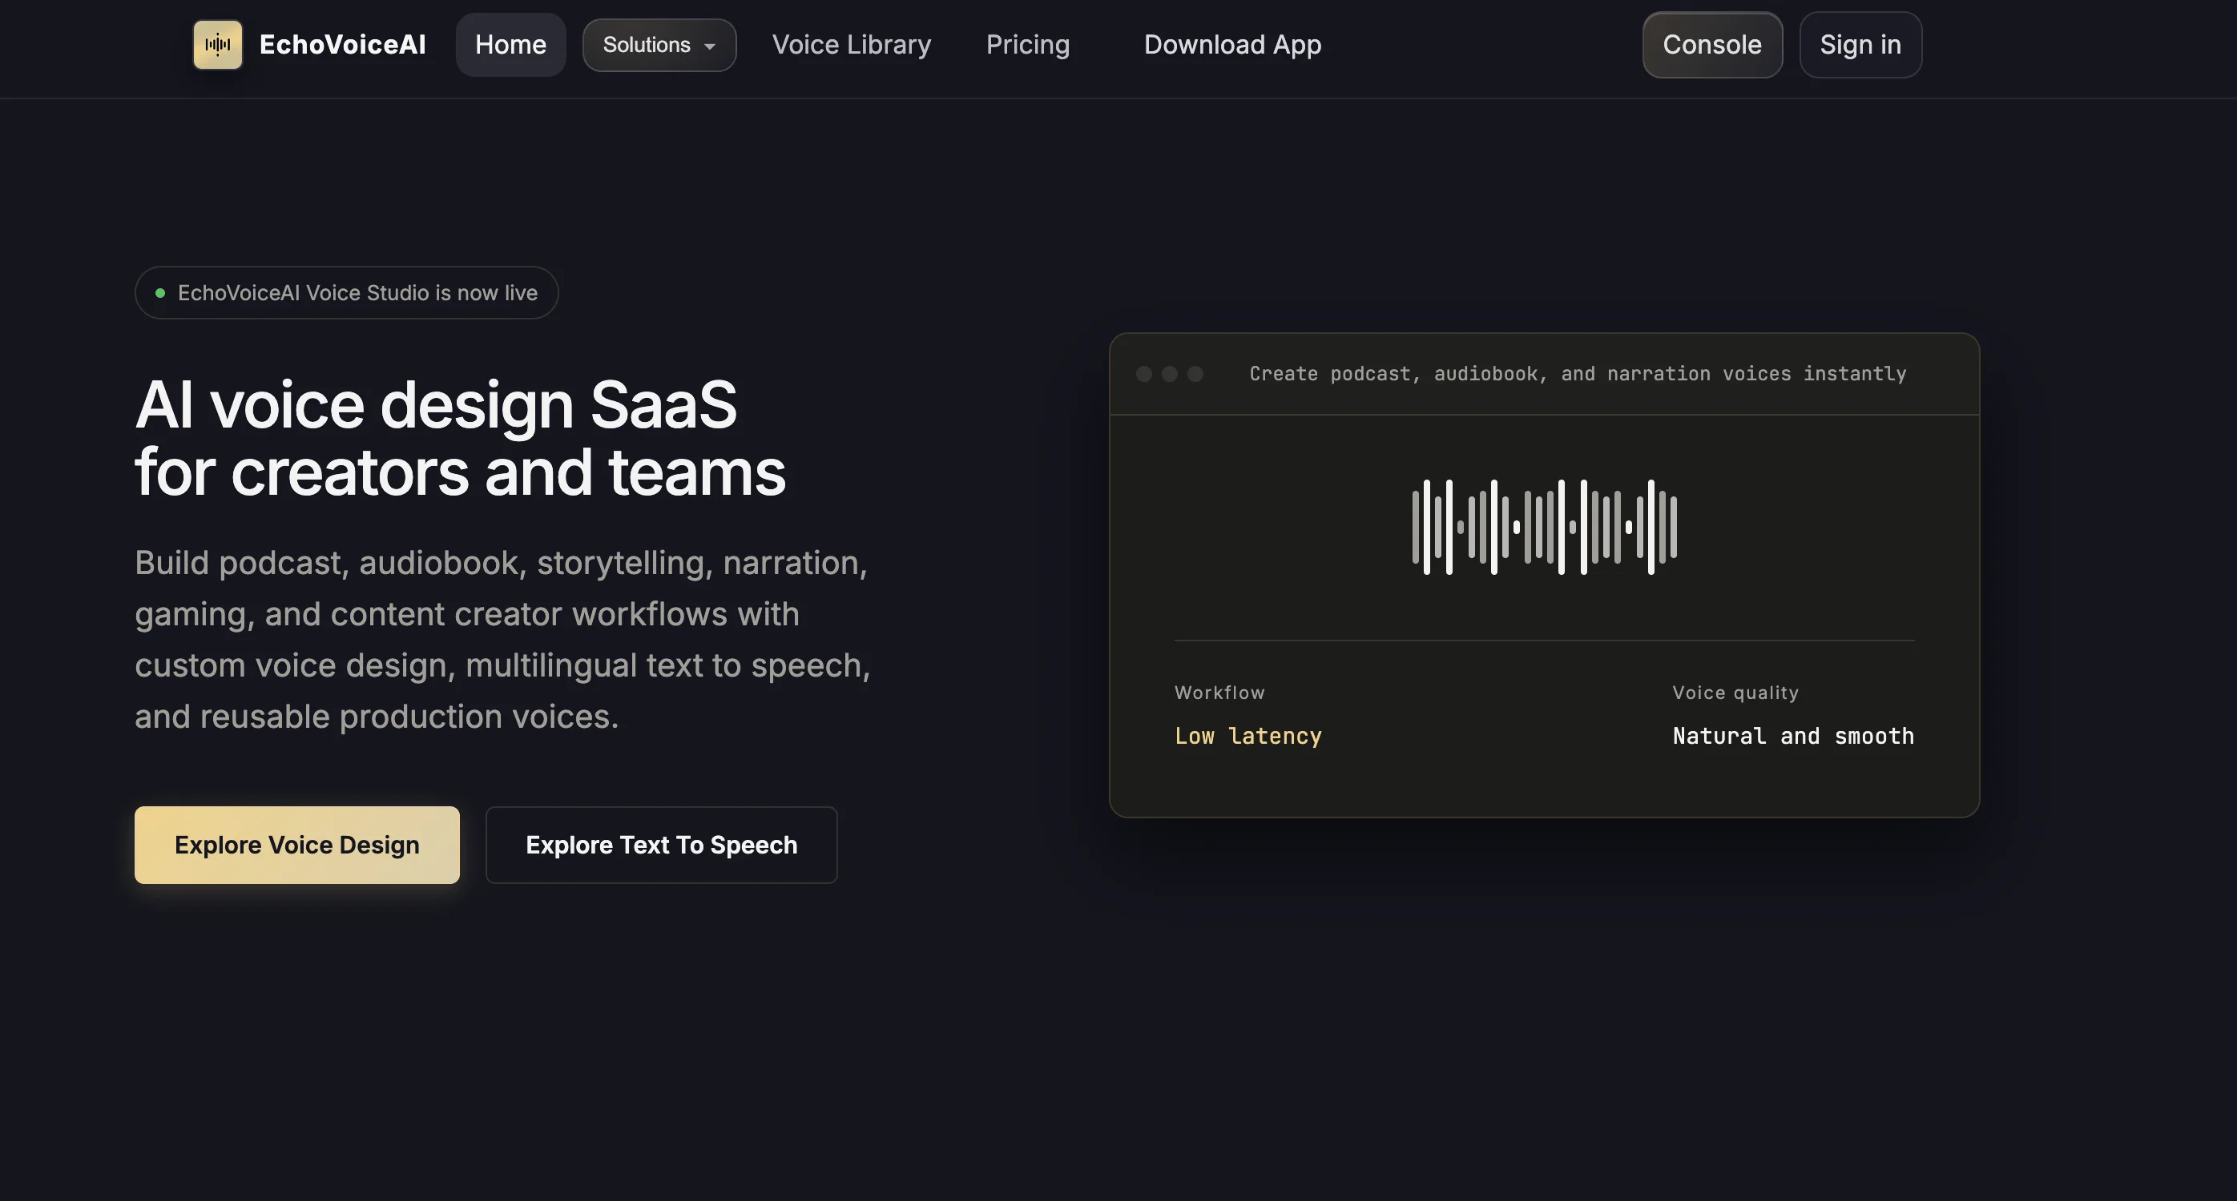Image resolution: width=2237 pixels, height=1201 pixels.
Task: Go to Download App
Action: tap(1232, 45)
